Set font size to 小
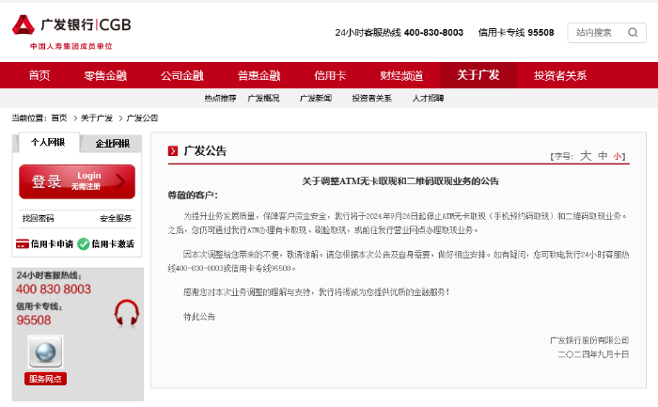 [x=617, y=157]
